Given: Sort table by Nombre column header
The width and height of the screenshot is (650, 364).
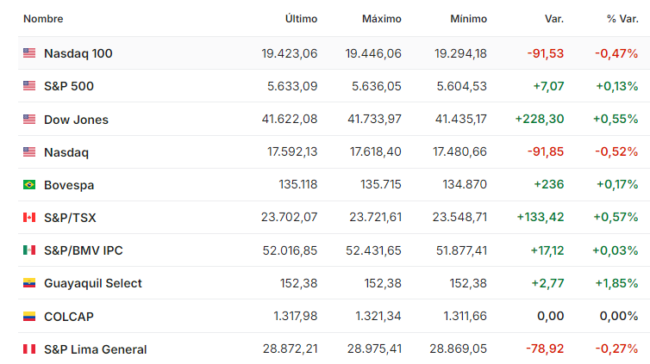Looking at the screenshot, I should point(43,19).
